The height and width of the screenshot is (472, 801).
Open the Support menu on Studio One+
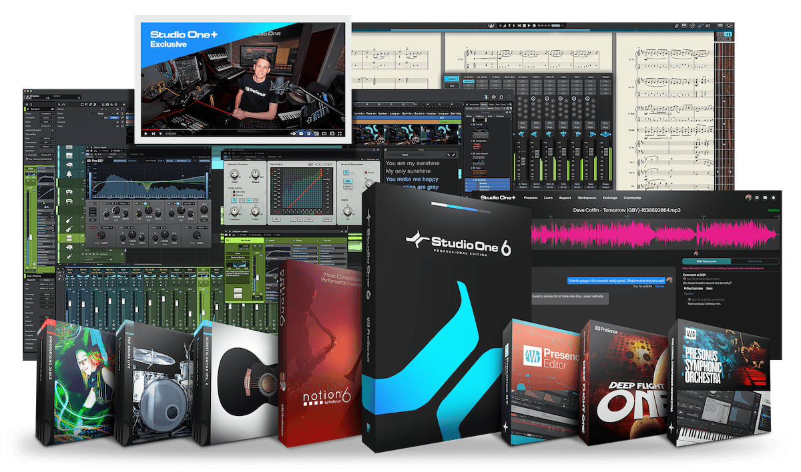(565, 198)
